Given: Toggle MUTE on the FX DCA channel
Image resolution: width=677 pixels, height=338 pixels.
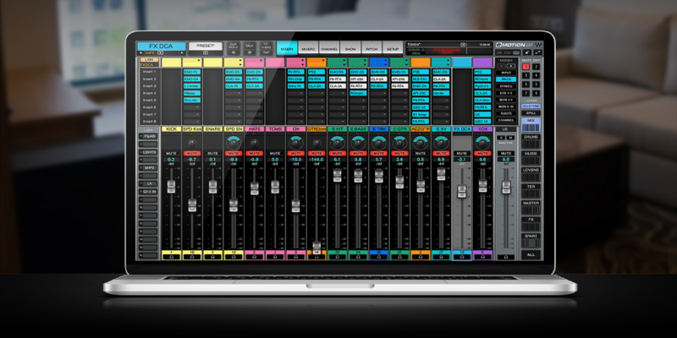Looking at the screenshot, I should (462, 153).
